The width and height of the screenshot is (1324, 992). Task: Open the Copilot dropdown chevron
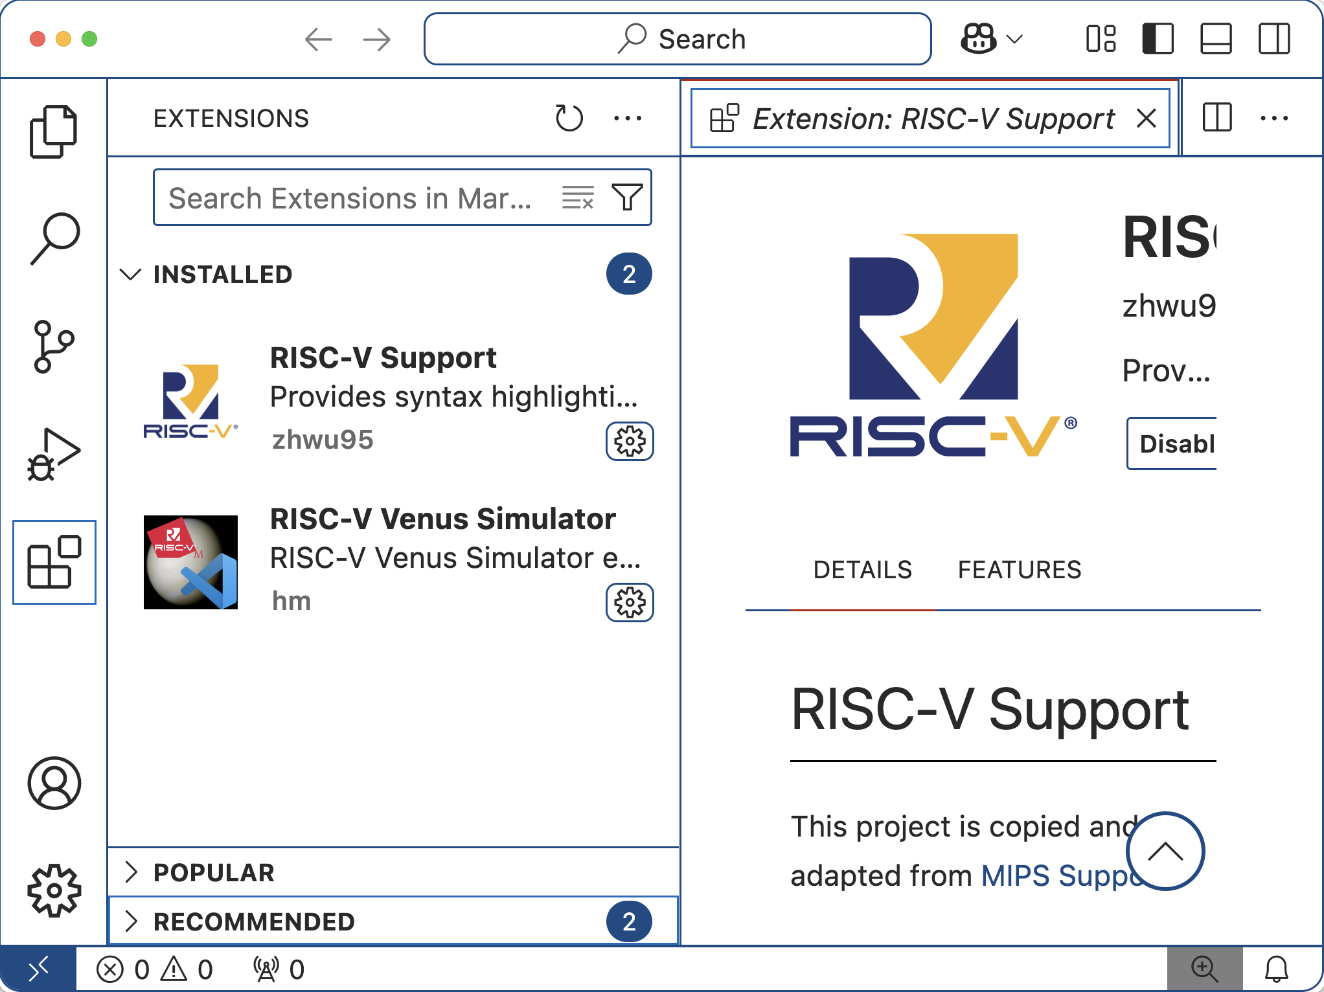pos(1015,39)
